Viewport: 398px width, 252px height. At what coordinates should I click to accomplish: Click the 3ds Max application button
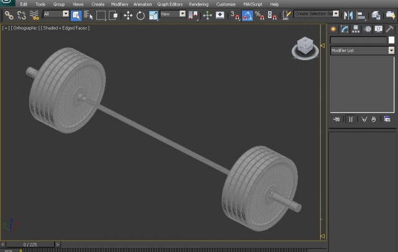(x=7, y=3)
